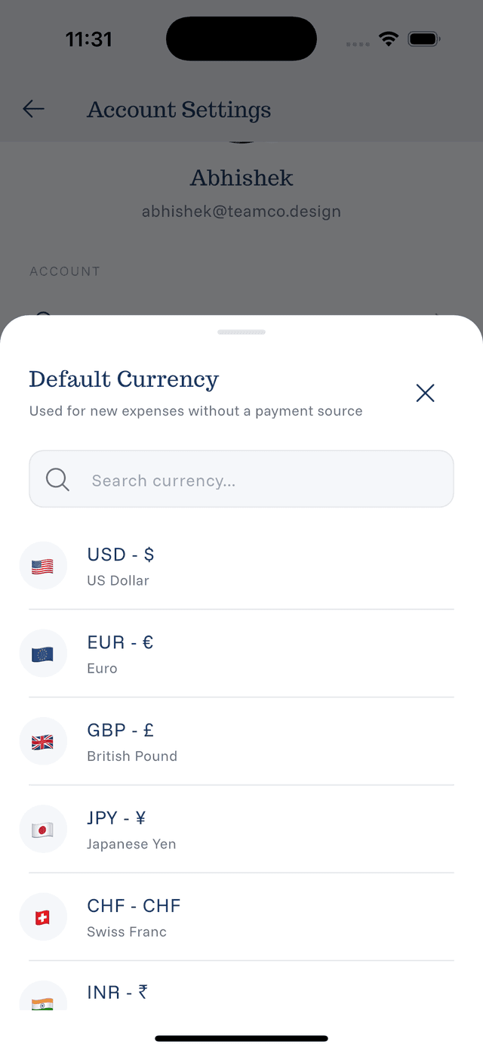Select the US flag icon beside USD
Screen dimensions: 483x1051
point(43,565)
